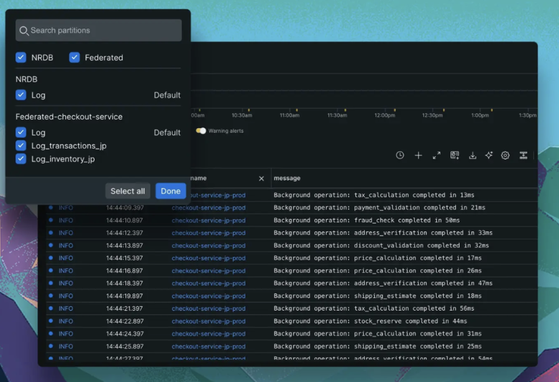Click the Select all button
Screen dimensions: 559x382
tap(127, 191)
